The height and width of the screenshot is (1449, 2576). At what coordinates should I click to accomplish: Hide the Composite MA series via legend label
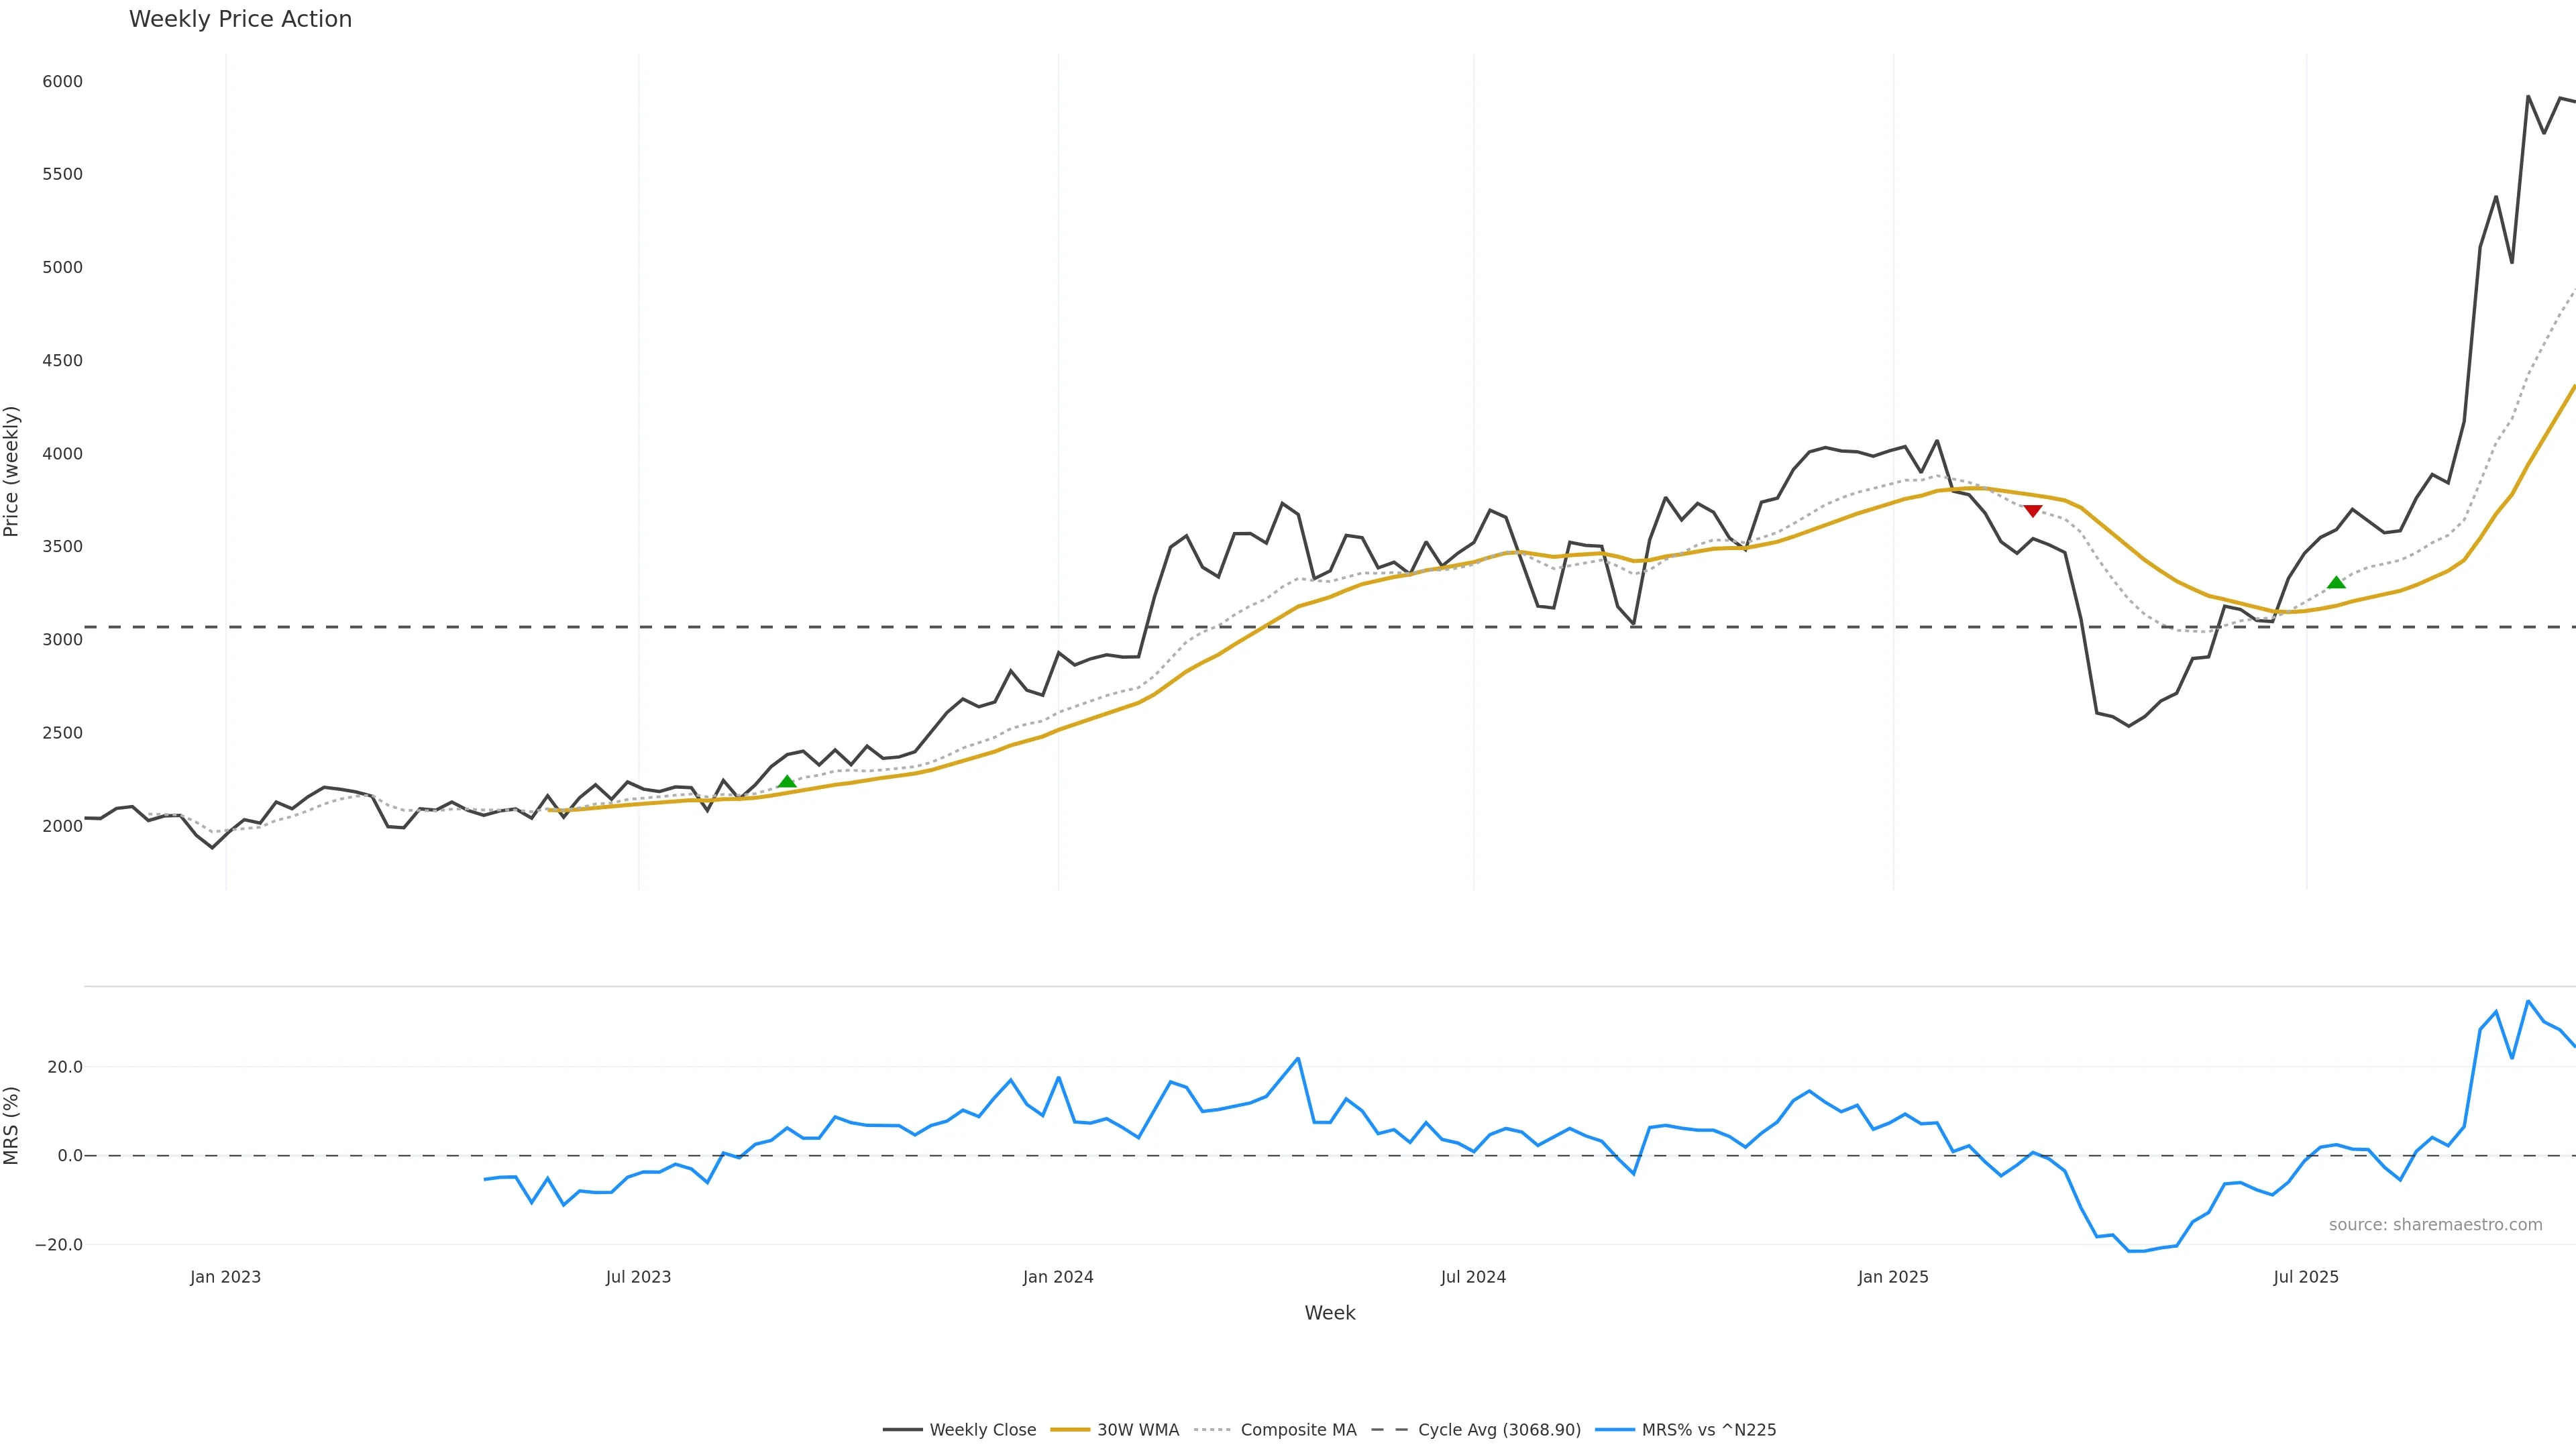tap(1298, 1430)
